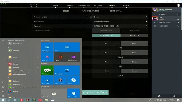Expand the Battle.net folder in app list
This screenshot has width=182, height=102.
[37, 81]
